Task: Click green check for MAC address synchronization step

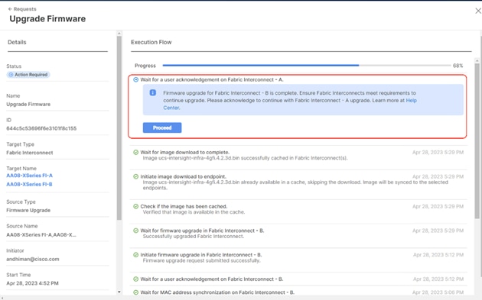Action: tap(136, 292)
